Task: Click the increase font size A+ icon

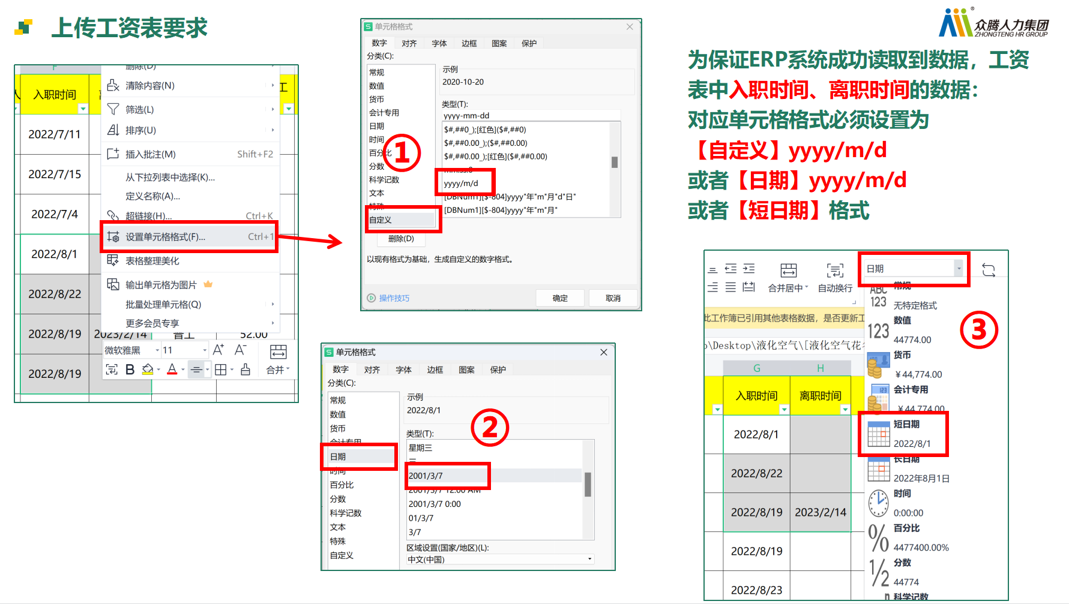Action: pyautogui.click(x=218, y=350)
